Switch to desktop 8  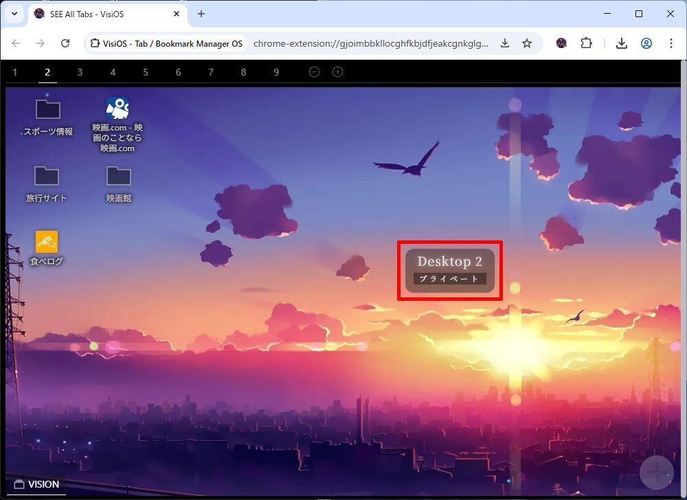coord(243,72)
